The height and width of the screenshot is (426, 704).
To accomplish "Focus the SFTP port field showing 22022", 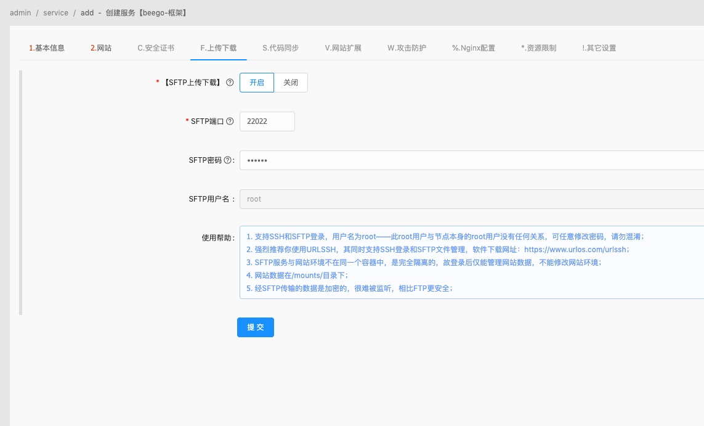I will (x=267, y=121).
